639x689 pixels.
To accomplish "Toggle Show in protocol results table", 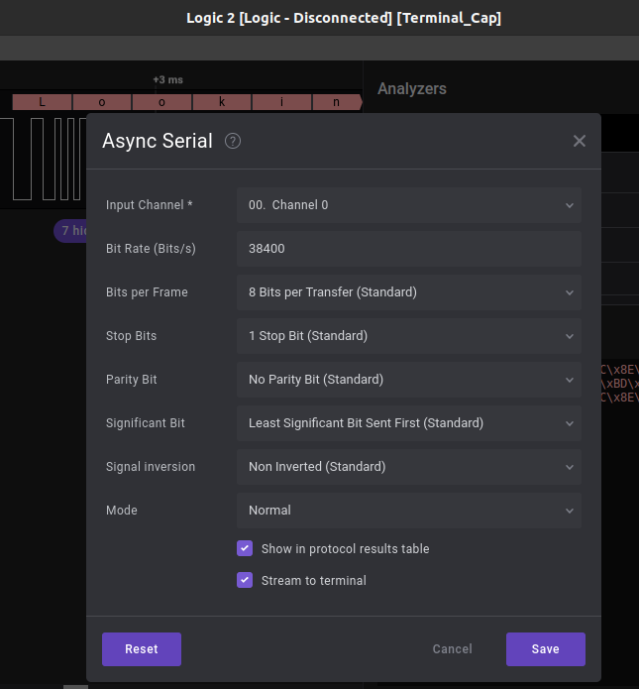I will 245,548.
